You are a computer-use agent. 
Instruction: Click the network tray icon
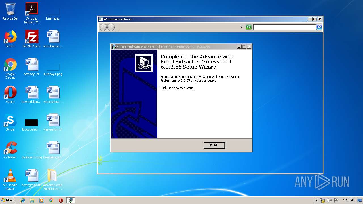click(322, 200)
